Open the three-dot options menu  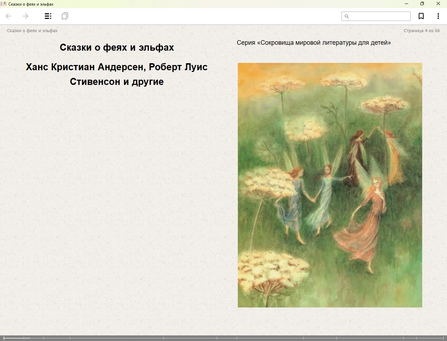[x=438, y=16]
